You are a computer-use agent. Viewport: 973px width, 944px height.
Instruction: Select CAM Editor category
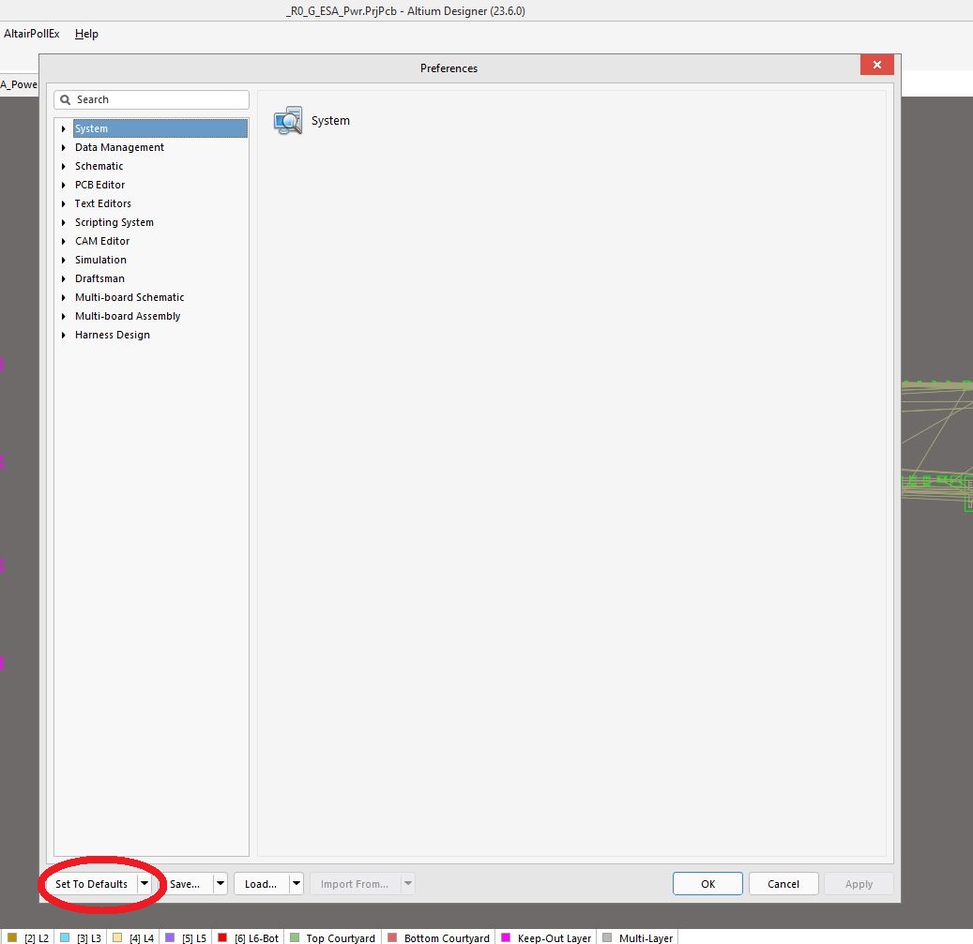tap(102, 241)
